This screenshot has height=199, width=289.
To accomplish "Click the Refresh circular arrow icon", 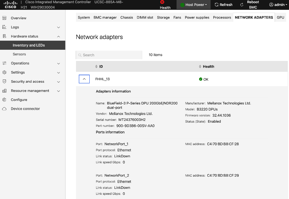I will tap(216, 5).
